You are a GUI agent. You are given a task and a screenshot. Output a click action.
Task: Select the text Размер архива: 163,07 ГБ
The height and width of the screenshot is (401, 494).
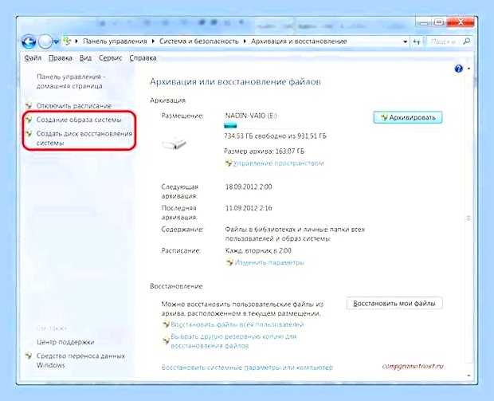[x=264, y=151]
